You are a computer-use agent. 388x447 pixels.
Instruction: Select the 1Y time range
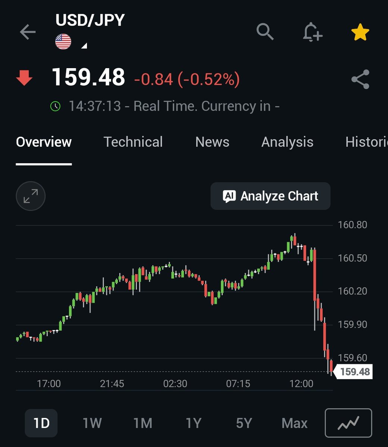point(194,423)
